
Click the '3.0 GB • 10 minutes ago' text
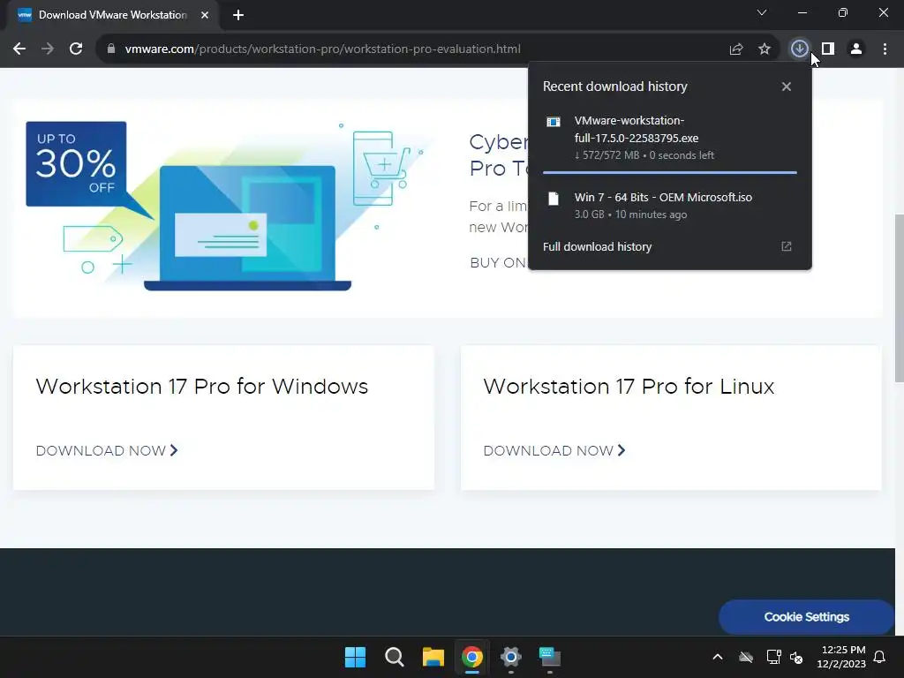tap(630, 215)
